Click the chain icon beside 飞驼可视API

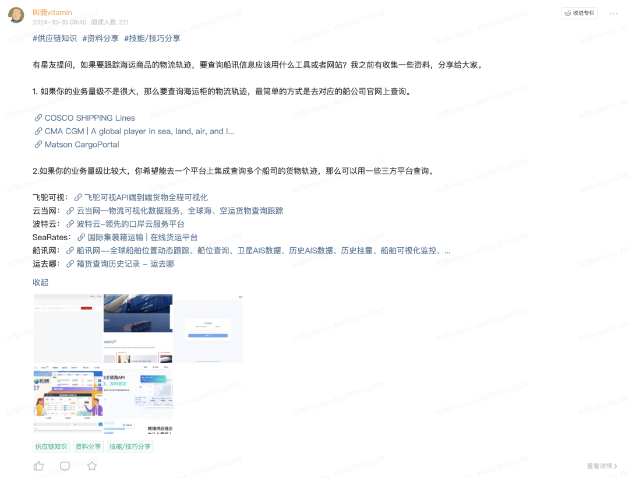click(78, 198)
